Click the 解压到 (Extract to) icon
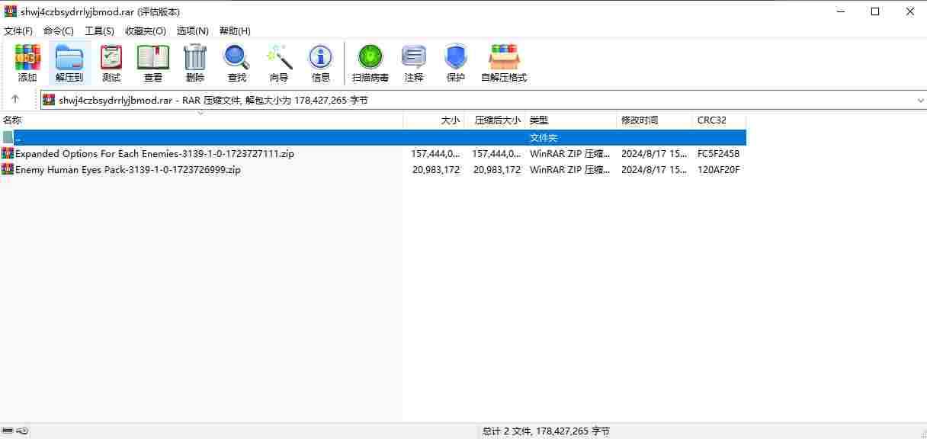 (69, 62)
